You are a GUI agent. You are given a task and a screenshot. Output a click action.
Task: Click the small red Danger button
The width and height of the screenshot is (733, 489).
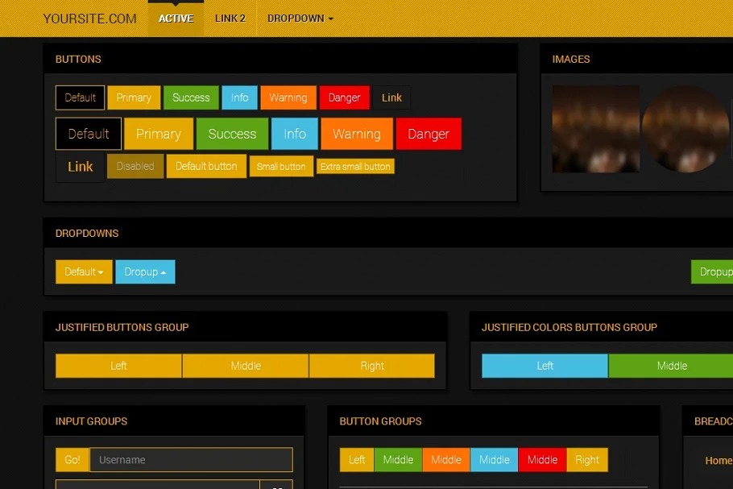pyautogui.click(x=344, y=97)
